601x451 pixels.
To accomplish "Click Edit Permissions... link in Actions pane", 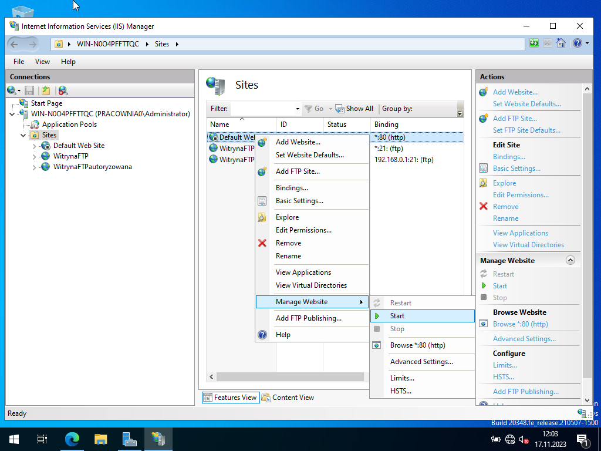I will (x=521, y=195).
